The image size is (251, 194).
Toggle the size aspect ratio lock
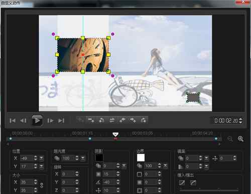pyautogui.click(x=42, y=185)
